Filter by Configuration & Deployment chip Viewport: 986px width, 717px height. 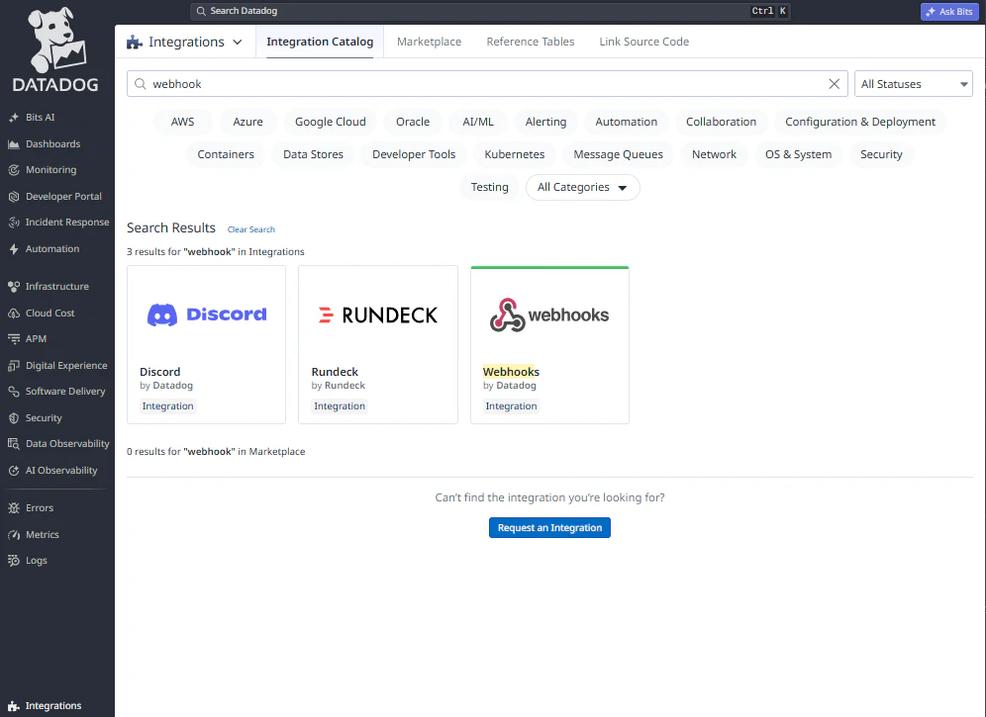(859, 122)
